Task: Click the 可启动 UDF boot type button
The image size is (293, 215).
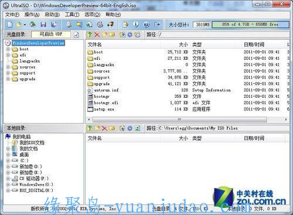Action: 51,35
